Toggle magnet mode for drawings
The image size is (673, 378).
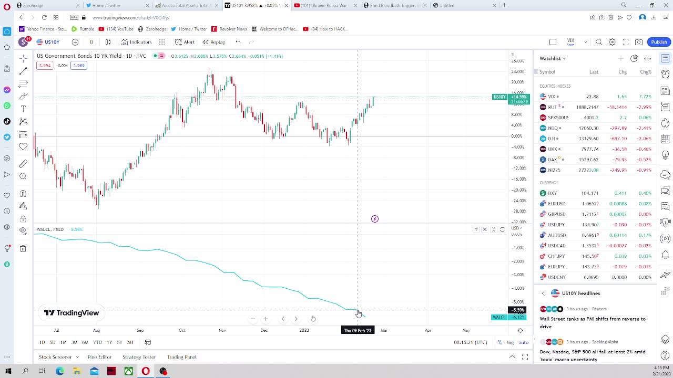pos(23,194)
